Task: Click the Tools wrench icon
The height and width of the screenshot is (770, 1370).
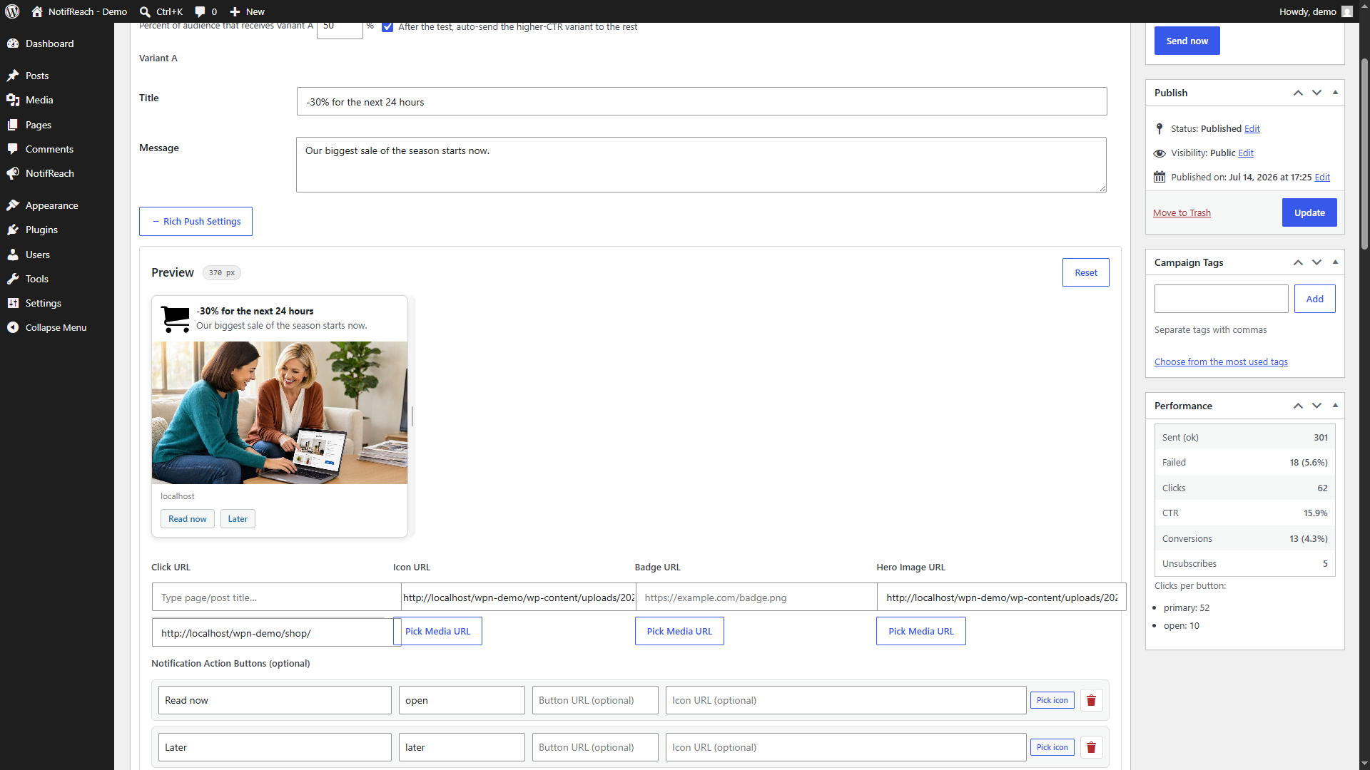Action: (13, 279)
